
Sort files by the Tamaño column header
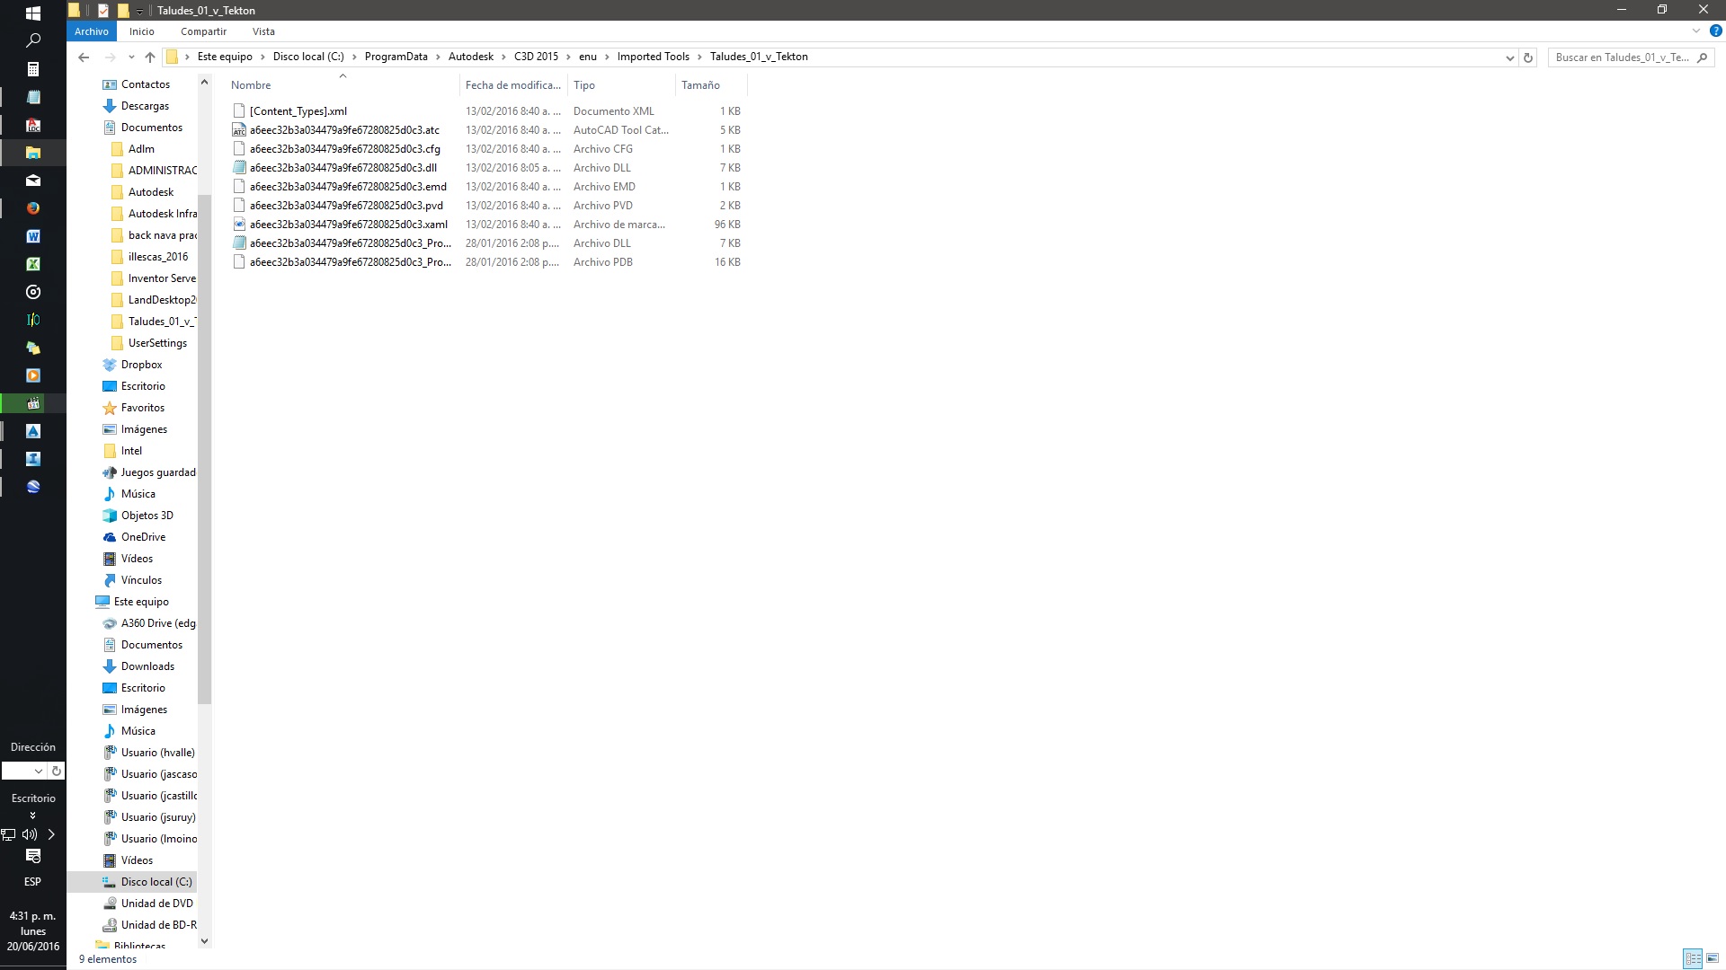tap(700, 85)
